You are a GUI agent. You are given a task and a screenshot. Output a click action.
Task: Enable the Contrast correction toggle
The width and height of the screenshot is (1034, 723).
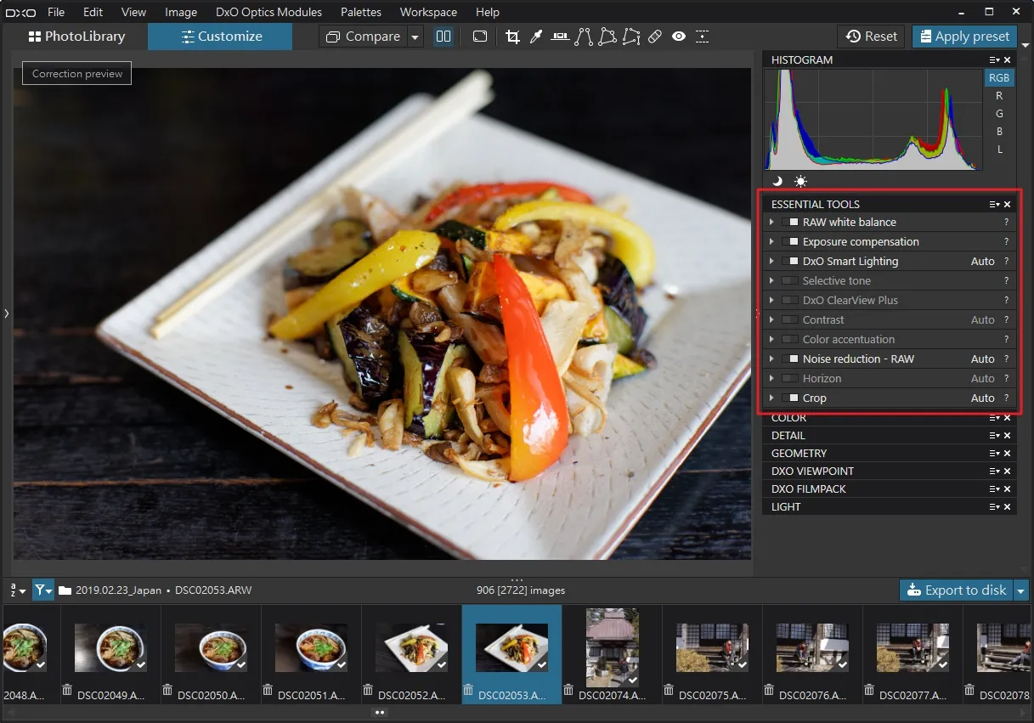pyautogui.click(x=790, y=320)
